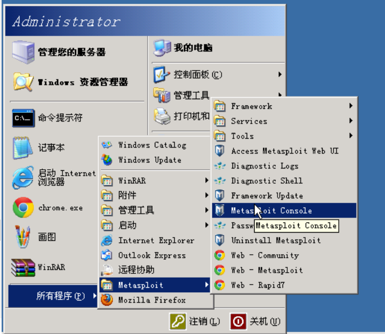
Task: Click the 'Uninstall Metasploit' text
Action: pyautogui.click(x=276, y=240)
